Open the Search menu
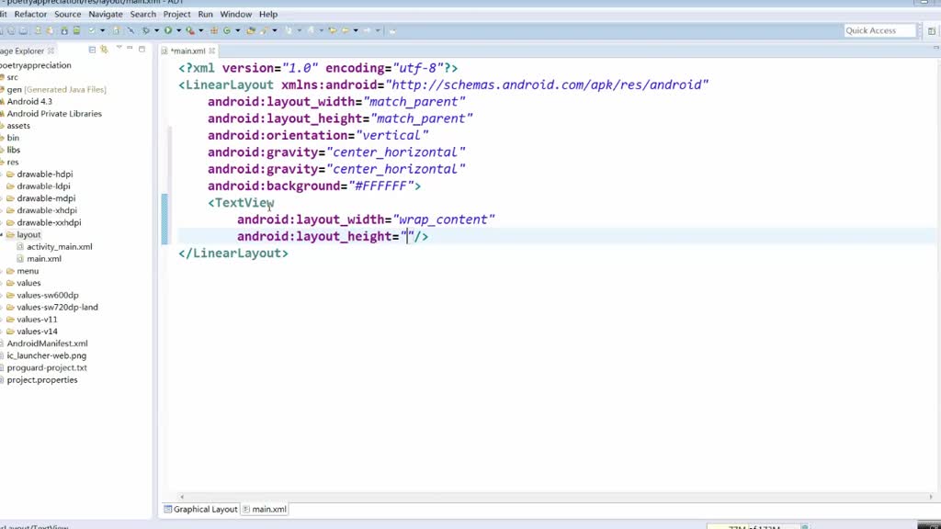 tap(142, 14)
